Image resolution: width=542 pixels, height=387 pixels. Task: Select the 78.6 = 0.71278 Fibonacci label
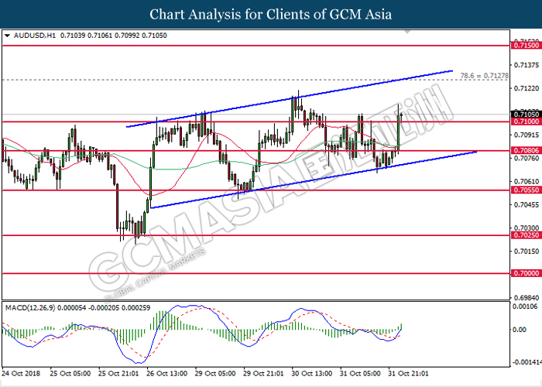pyautogui.click(x=484, y=75)
